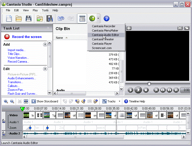Close the Task List panel
Image resolution: width=192 pixels, height=146 pixels.
pos(48,28)
